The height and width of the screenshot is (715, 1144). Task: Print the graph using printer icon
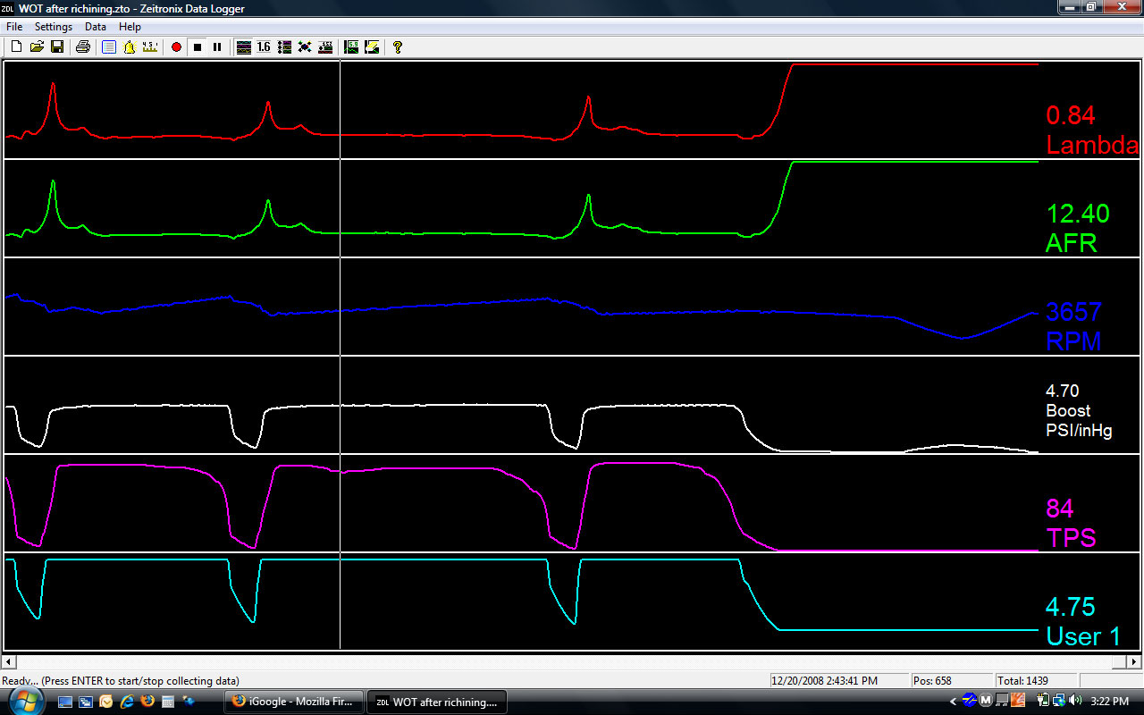click(83, 46)
